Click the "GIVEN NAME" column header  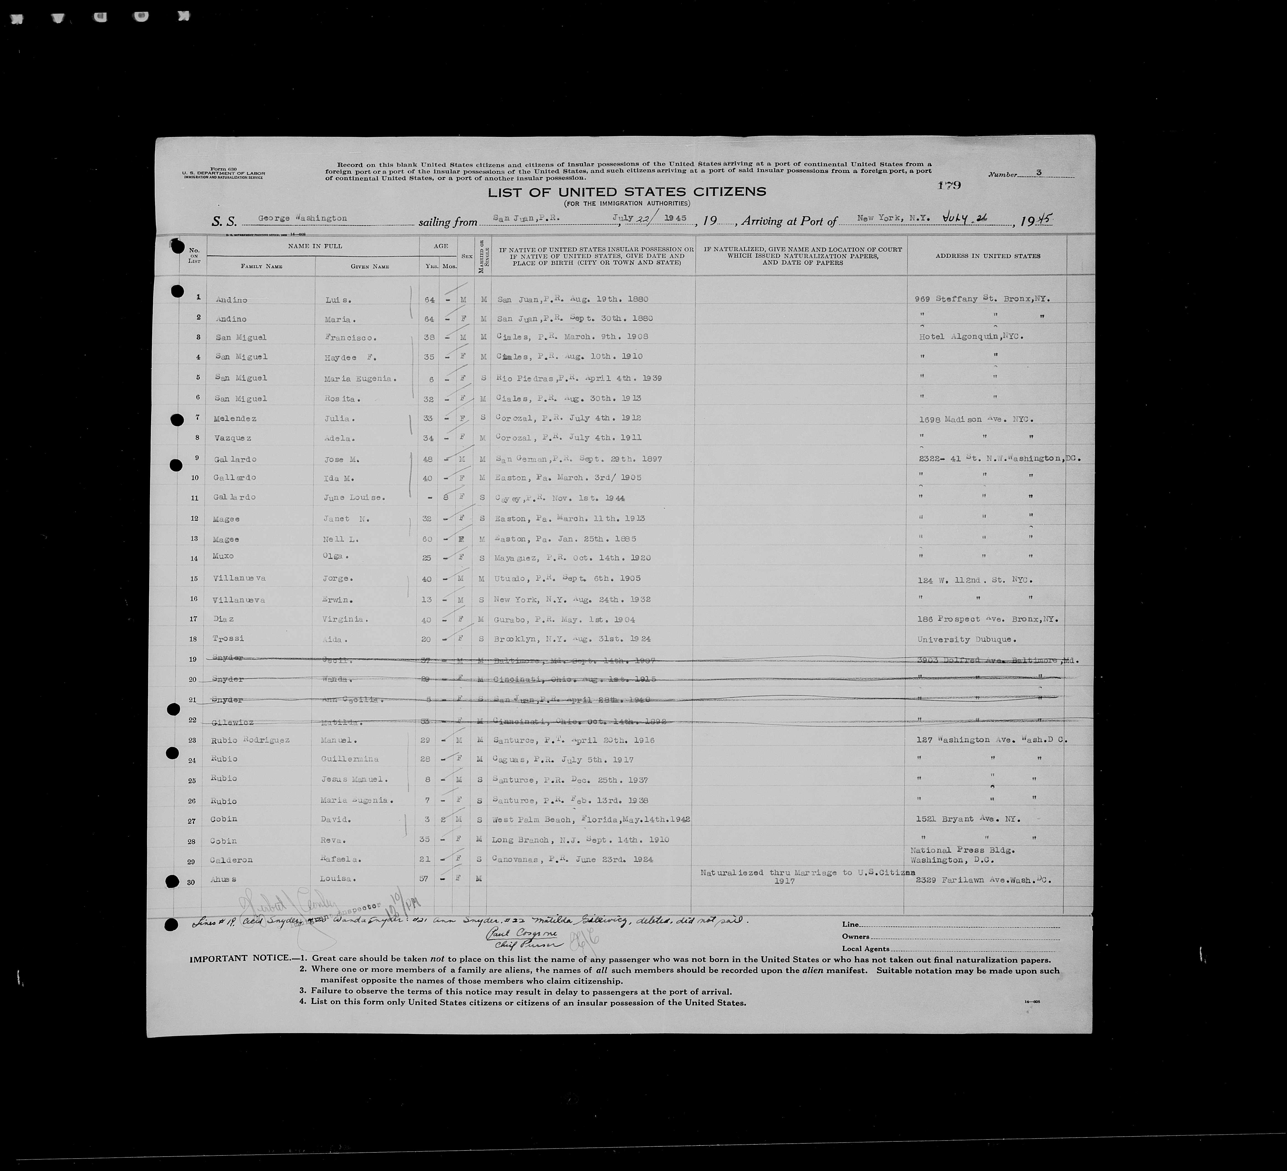tap(370, 266)
